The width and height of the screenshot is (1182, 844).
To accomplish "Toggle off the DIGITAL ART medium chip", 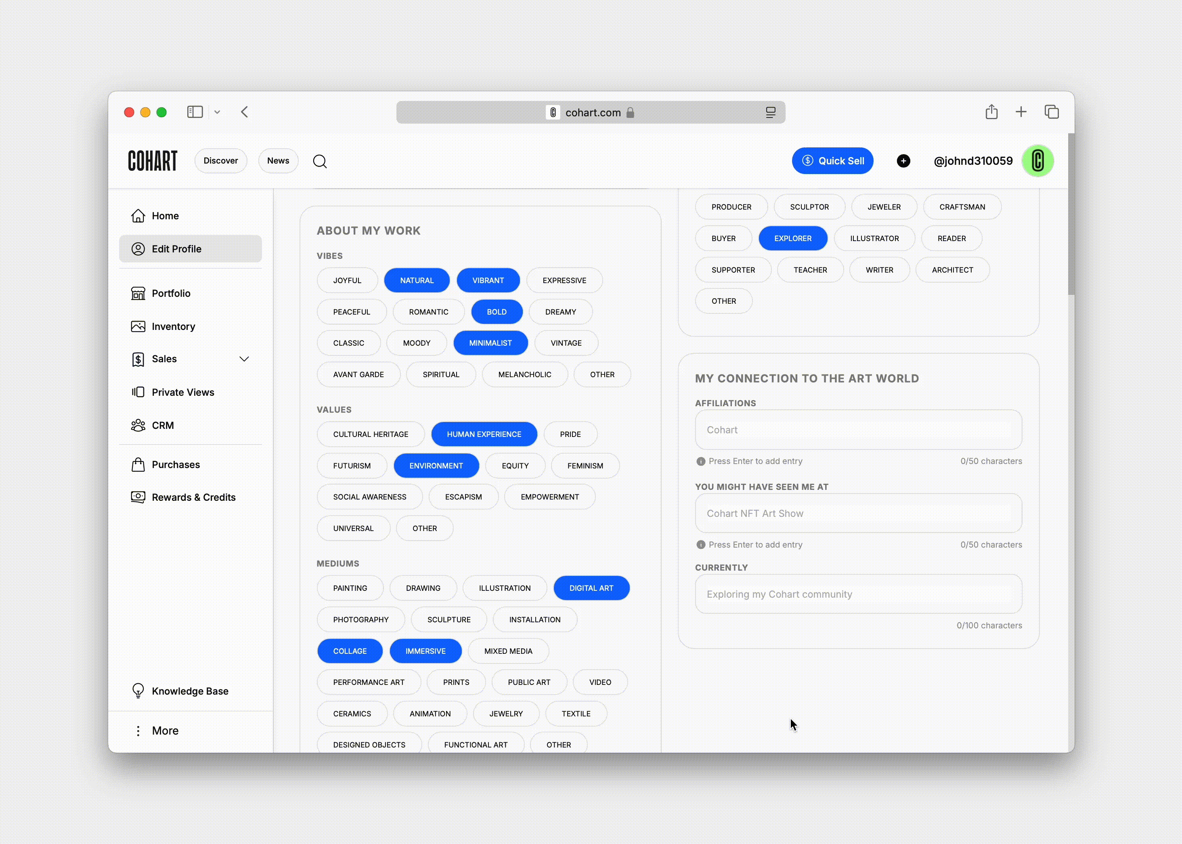I will [x=591, y=588].
